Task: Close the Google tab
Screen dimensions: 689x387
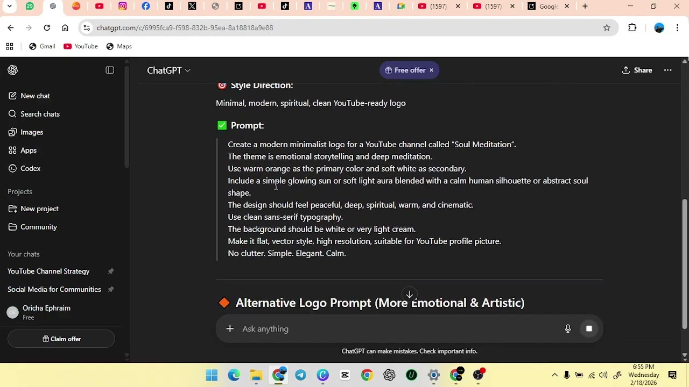Action: 567,6
